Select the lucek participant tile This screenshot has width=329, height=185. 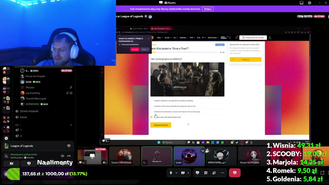coord(189,156)
